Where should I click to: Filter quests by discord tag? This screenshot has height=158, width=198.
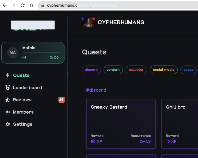[91, 70]
